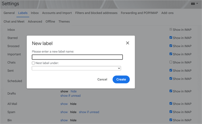Toggle Show in IMAP for Snoozed
This screenshot has width=202, height=124.
pos(171,46)
